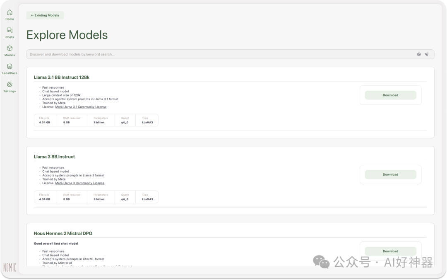Click the Nomic logo in the sidebar
This screenshot has width=447, height=280.
tap(10, 267)
